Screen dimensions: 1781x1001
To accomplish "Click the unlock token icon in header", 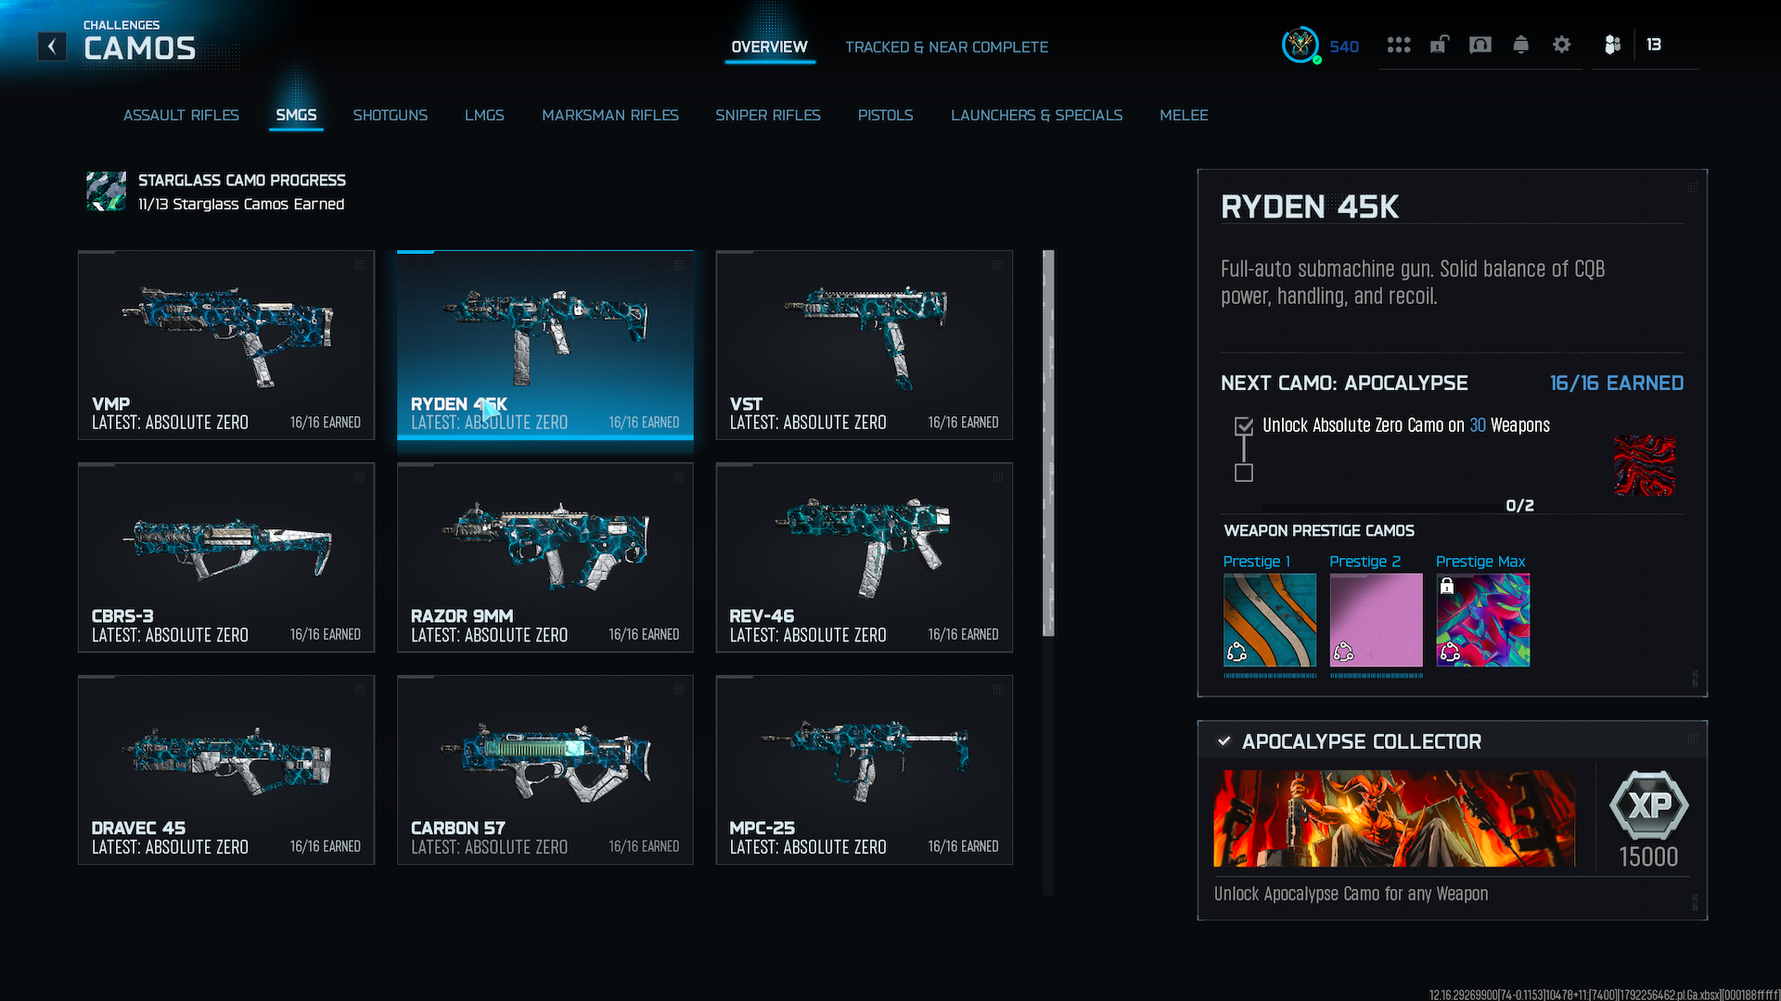I will click(1439, 44).
